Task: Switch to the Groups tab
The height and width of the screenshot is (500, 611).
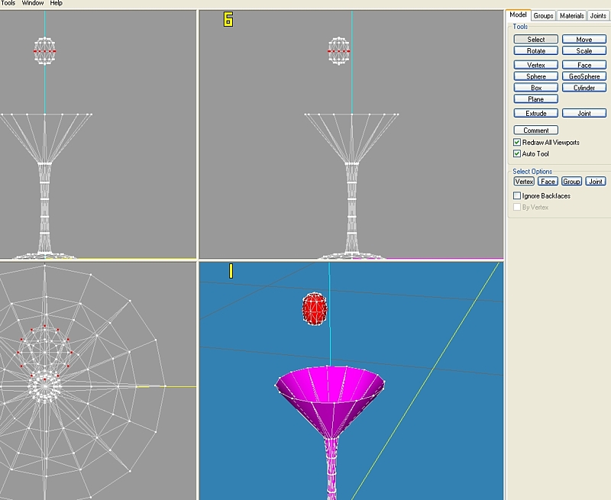Action: click(543, 15)
